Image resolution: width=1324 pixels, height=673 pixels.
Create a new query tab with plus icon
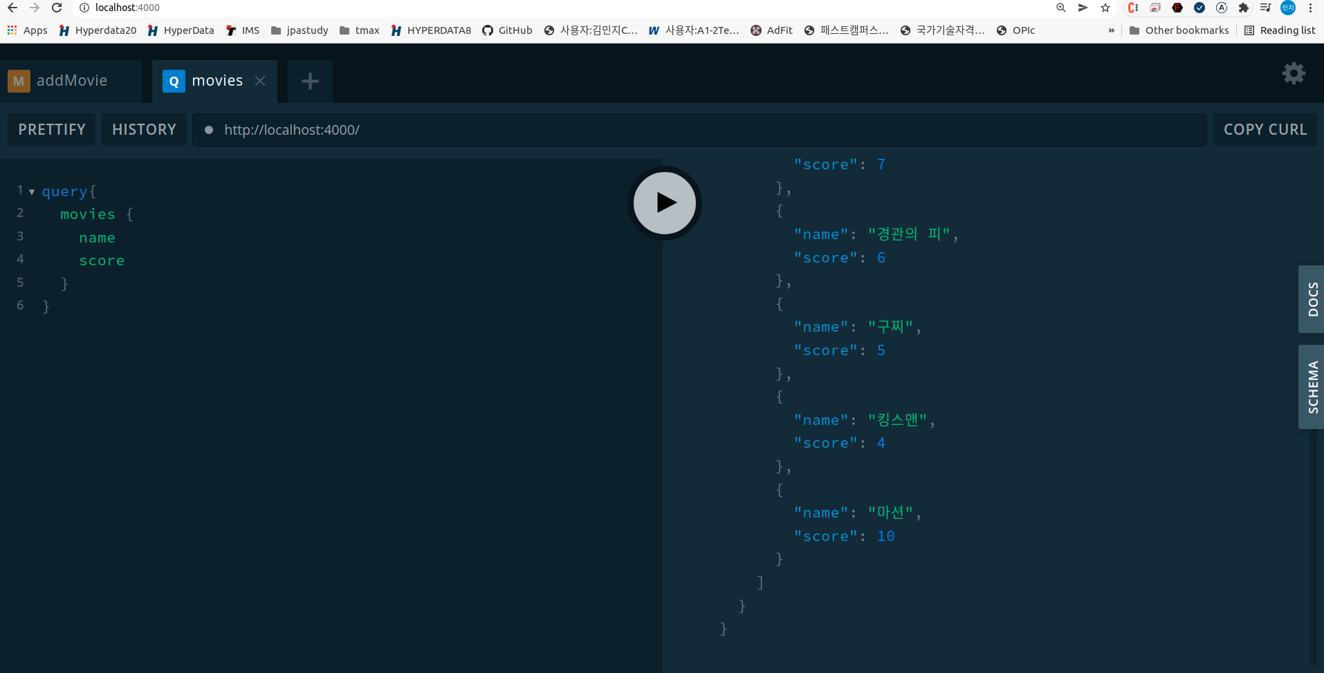tap(309, 81)
